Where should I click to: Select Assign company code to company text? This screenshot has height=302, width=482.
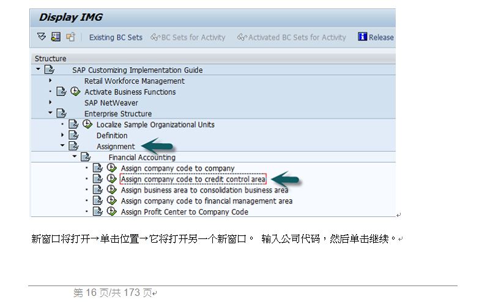point(177,168)
